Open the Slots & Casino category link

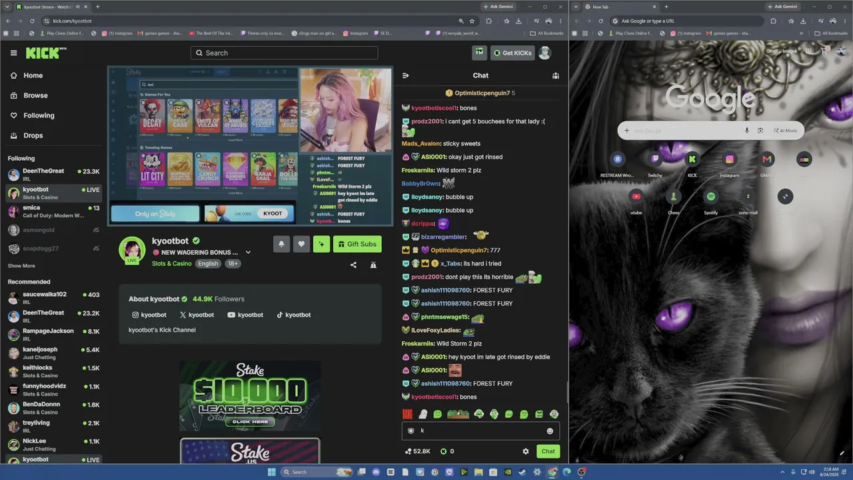171,263
